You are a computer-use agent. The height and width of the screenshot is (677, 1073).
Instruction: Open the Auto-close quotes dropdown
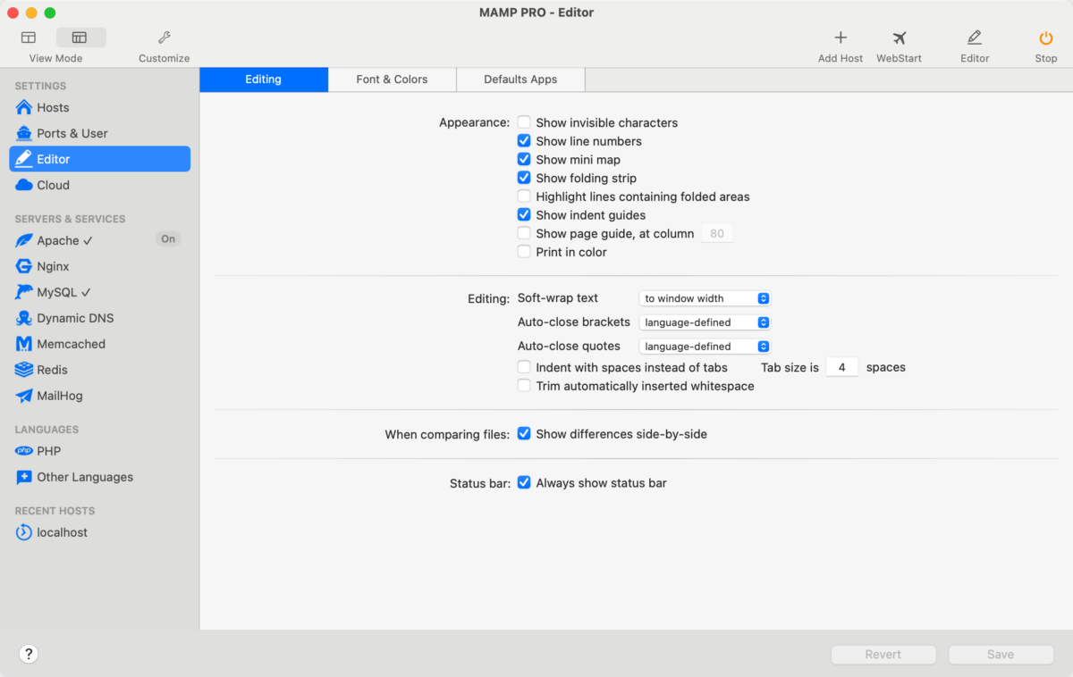click(x=705, y=347)
